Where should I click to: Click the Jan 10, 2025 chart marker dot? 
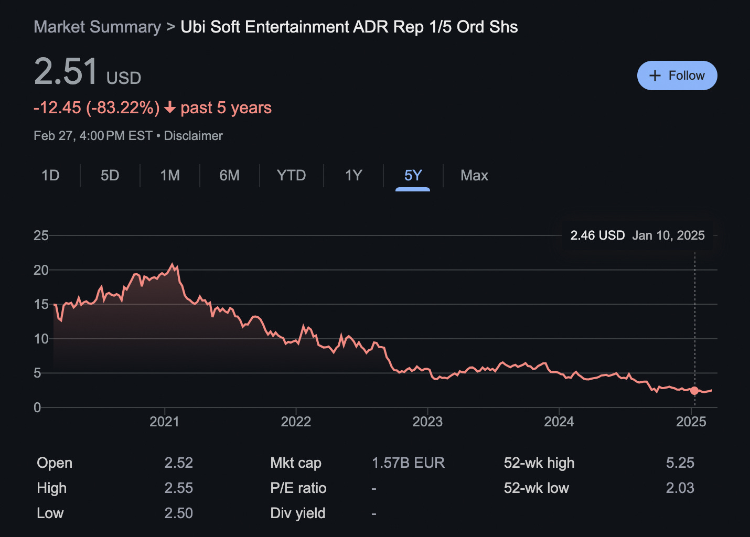click(694, 391)
